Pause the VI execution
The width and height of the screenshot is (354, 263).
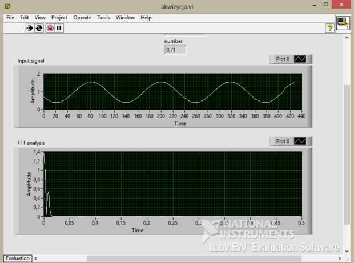(59, 28)
